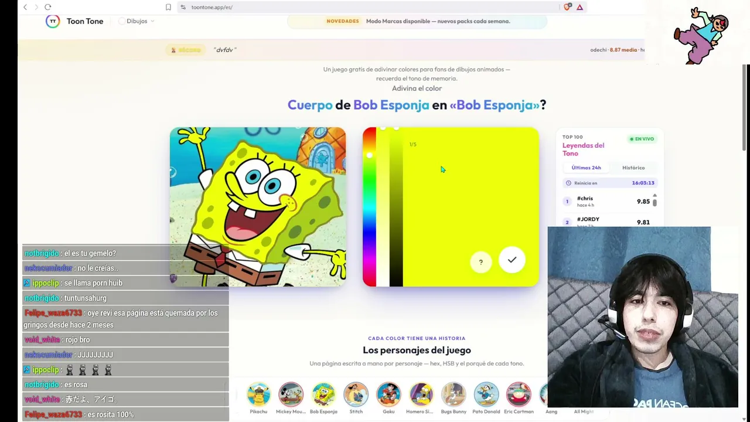Open site information icon beside the URL
Image resolution: width=750 pixels, height=422 pixels.
click(x=183, y=7)
